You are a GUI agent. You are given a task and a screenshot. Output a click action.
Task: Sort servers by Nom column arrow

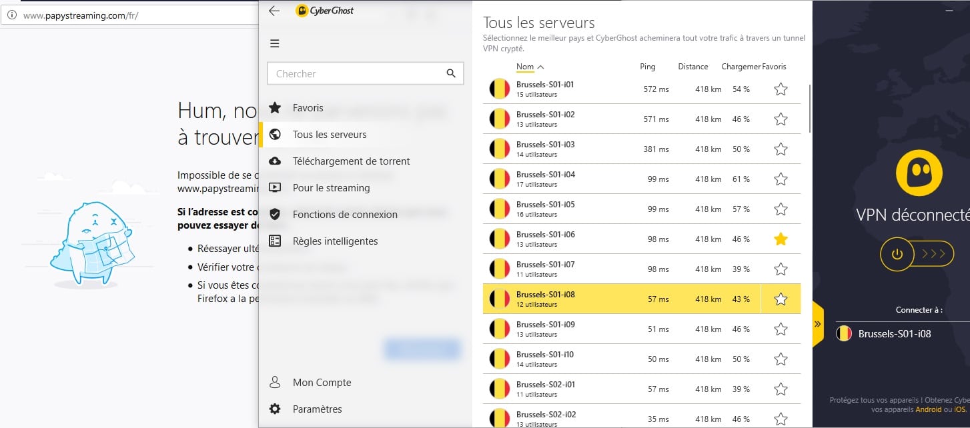[540, 67]
